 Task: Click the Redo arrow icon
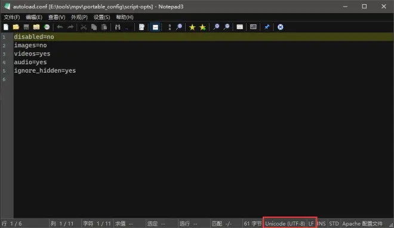(70, 27)
